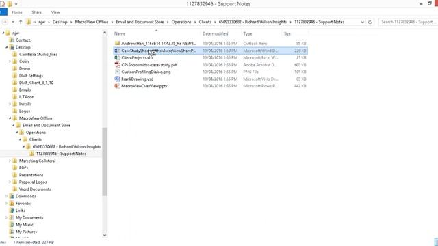Click the navigation pane scrollbar thumb
The width and height of the screenshot is (438, 246).
[x=105, y=162]
